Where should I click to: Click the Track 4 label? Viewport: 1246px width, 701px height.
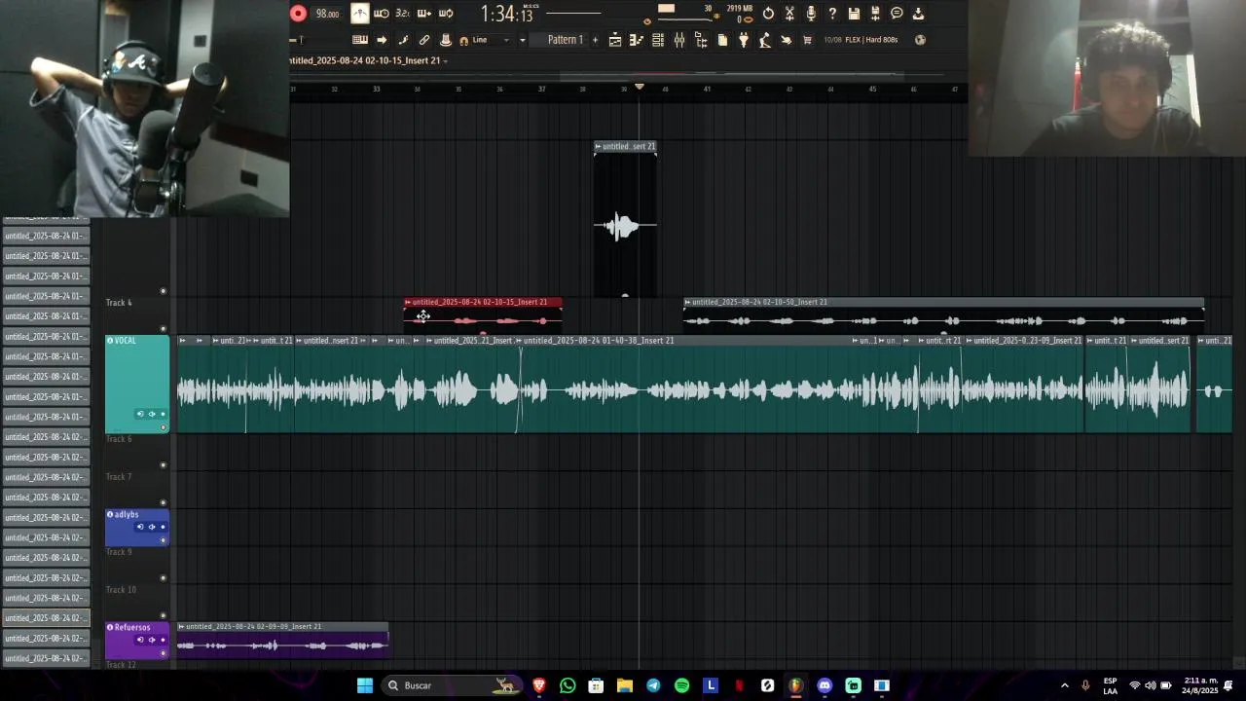click(x=119, y=303)
